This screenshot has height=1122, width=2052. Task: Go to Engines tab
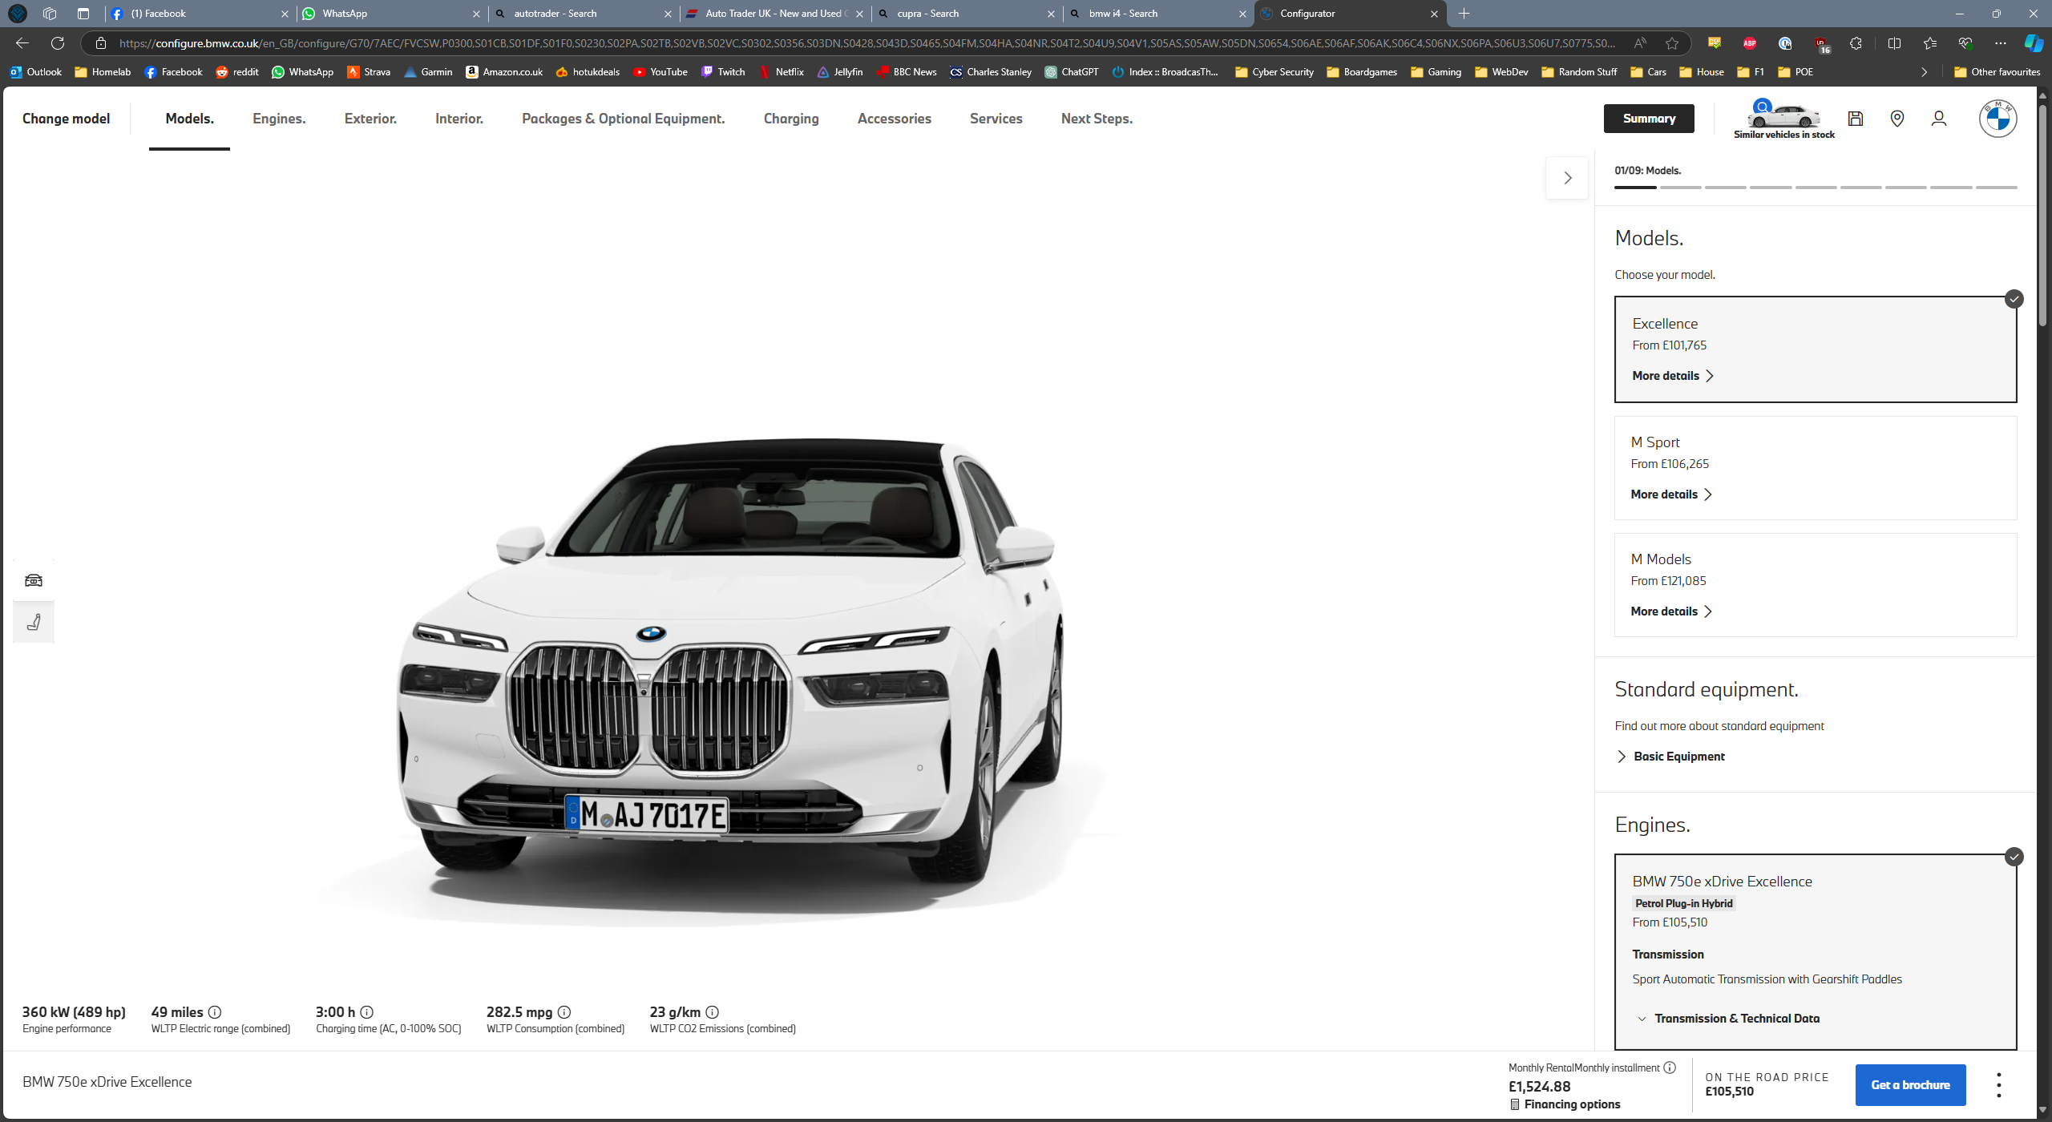click(279, 119)
